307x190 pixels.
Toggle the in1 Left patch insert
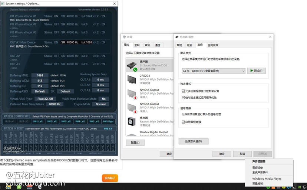coord(6,148)
